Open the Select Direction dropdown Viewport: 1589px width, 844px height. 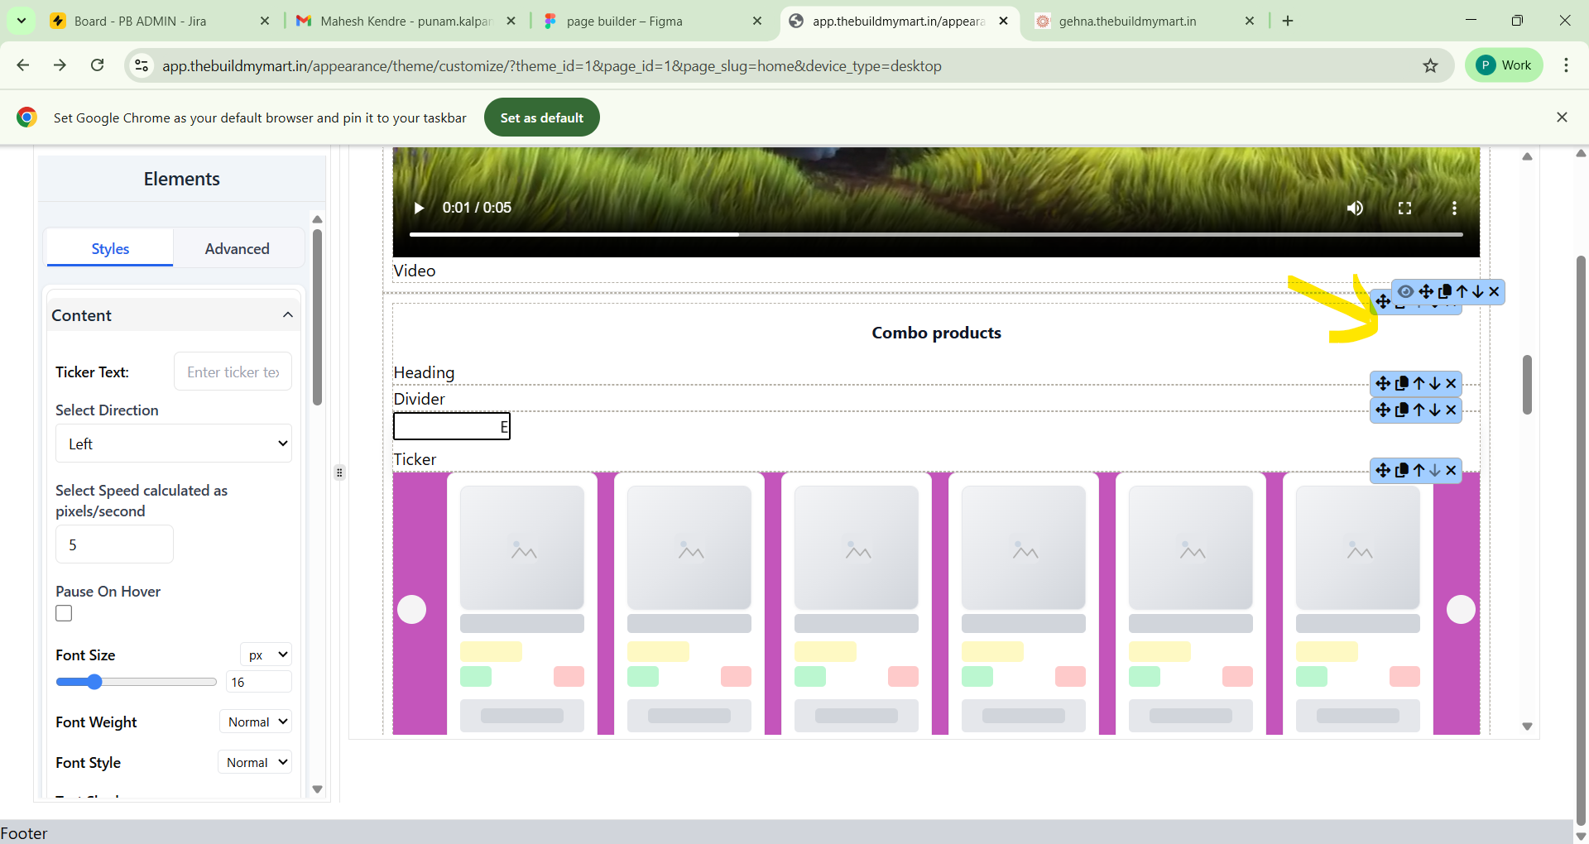click(x=174, y=444)
